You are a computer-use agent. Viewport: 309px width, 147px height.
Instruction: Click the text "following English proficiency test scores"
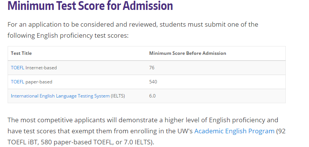[67, 36]
